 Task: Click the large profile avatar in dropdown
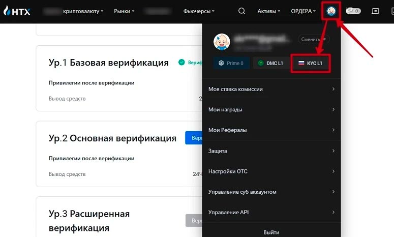(x=222, y=42)
